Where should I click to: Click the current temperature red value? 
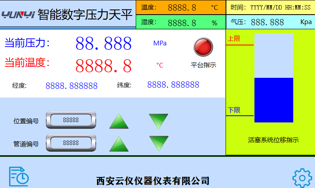click(103, 66)
